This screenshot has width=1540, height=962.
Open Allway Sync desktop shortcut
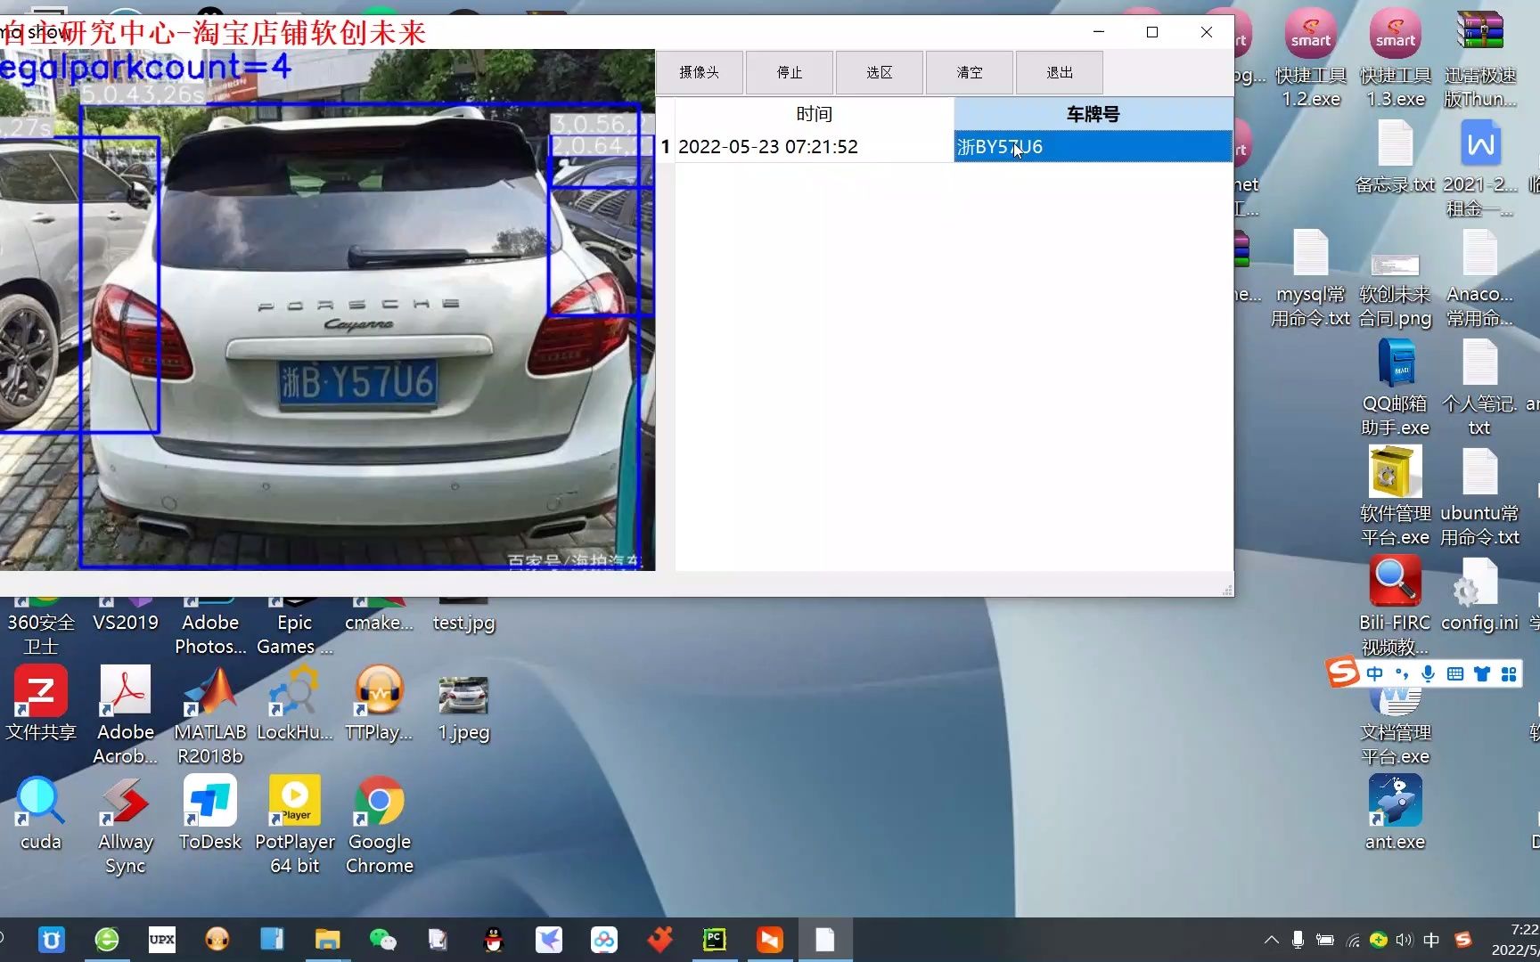point(126,825)
